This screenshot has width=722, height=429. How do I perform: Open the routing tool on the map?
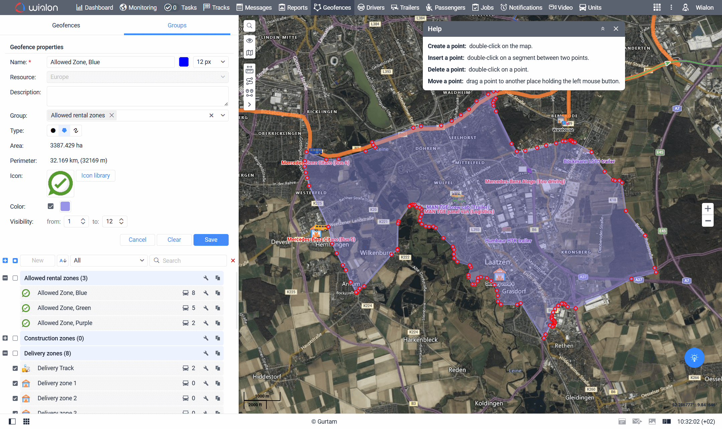click(x=249, y=80)
